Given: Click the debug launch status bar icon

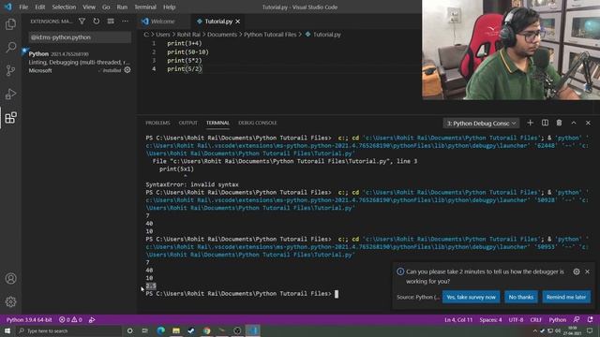Looking at the screenshot, I should [x=92, y=320].
